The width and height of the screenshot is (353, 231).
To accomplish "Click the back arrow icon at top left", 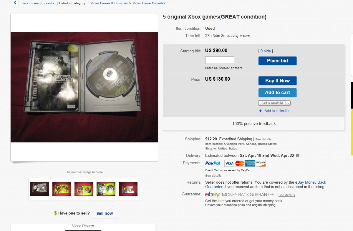I will (x=15, y=3).
